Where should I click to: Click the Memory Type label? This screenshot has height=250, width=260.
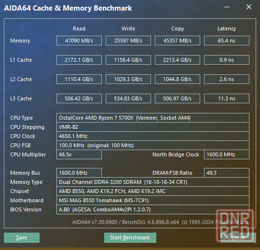click(x=26, y=182)
